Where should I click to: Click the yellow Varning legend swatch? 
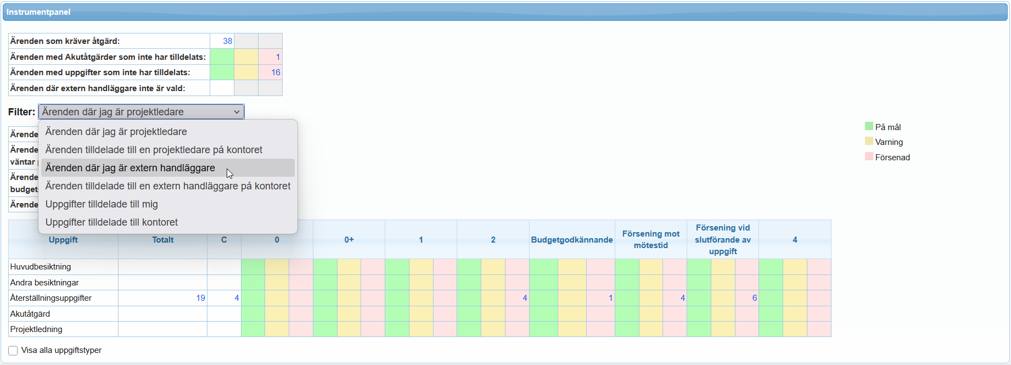point(869,142)
